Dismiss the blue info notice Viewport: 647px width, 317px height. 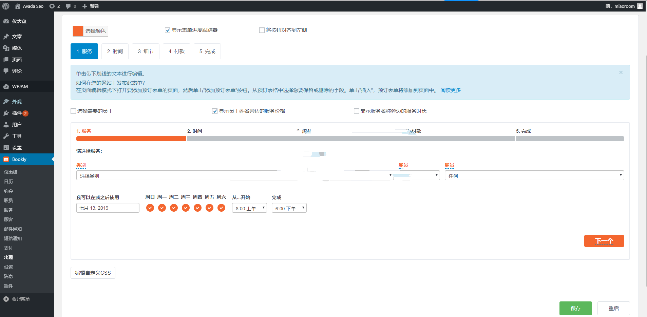click(x=621, y=72)
